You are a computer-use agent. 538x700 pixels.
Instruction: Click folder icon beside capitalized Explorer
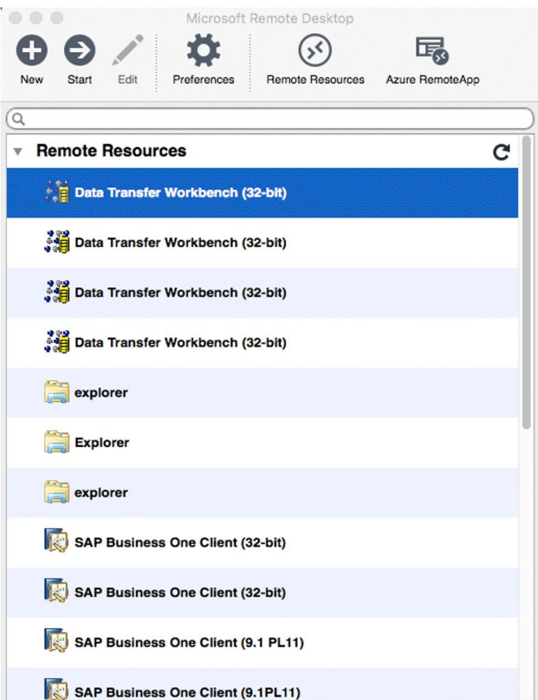[x=57, y=442]
